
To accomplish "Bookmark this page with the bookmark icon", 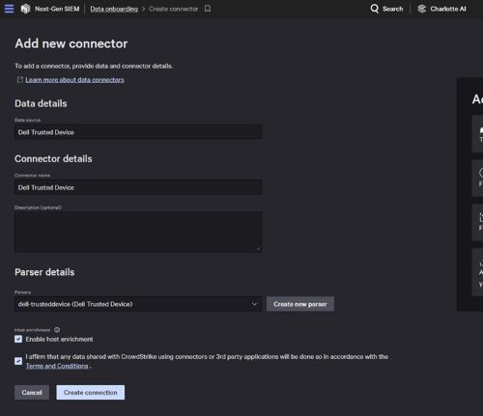I will pyautogui.click(x=208, y=9).
